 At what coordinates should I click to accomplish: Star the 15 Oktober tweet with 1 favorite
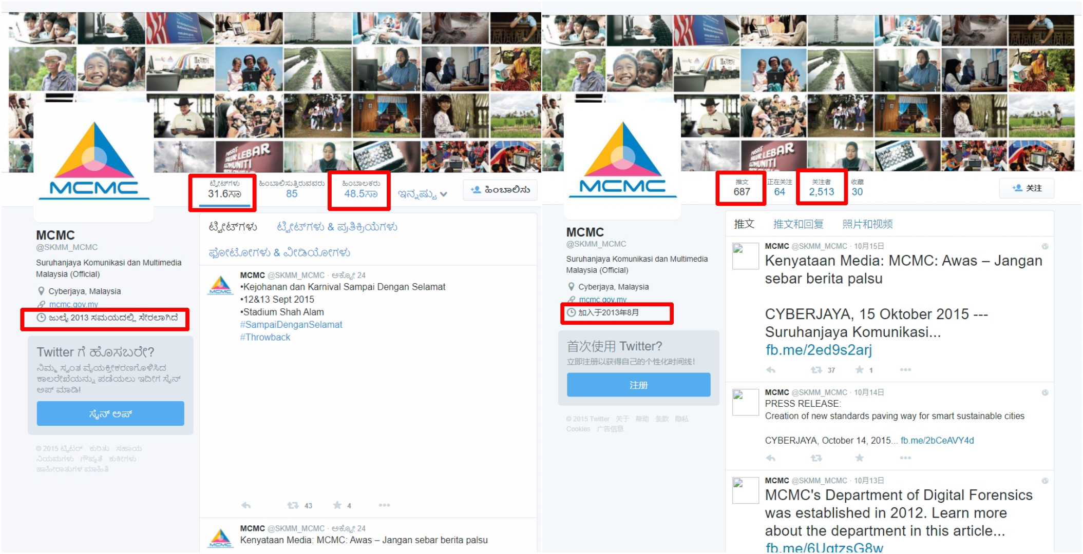(x=860, y=370)
